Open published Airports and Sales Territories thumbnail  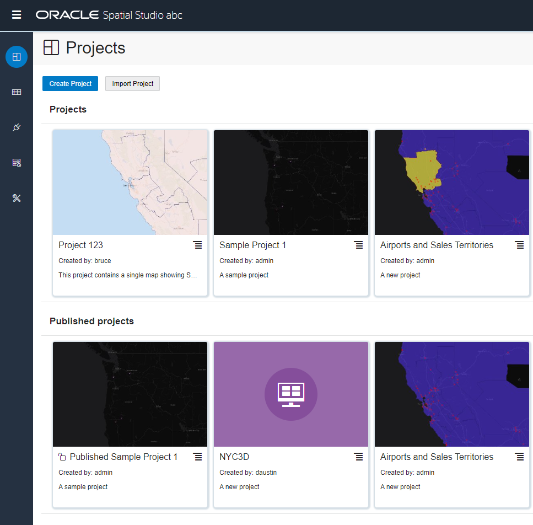[452, 394]
